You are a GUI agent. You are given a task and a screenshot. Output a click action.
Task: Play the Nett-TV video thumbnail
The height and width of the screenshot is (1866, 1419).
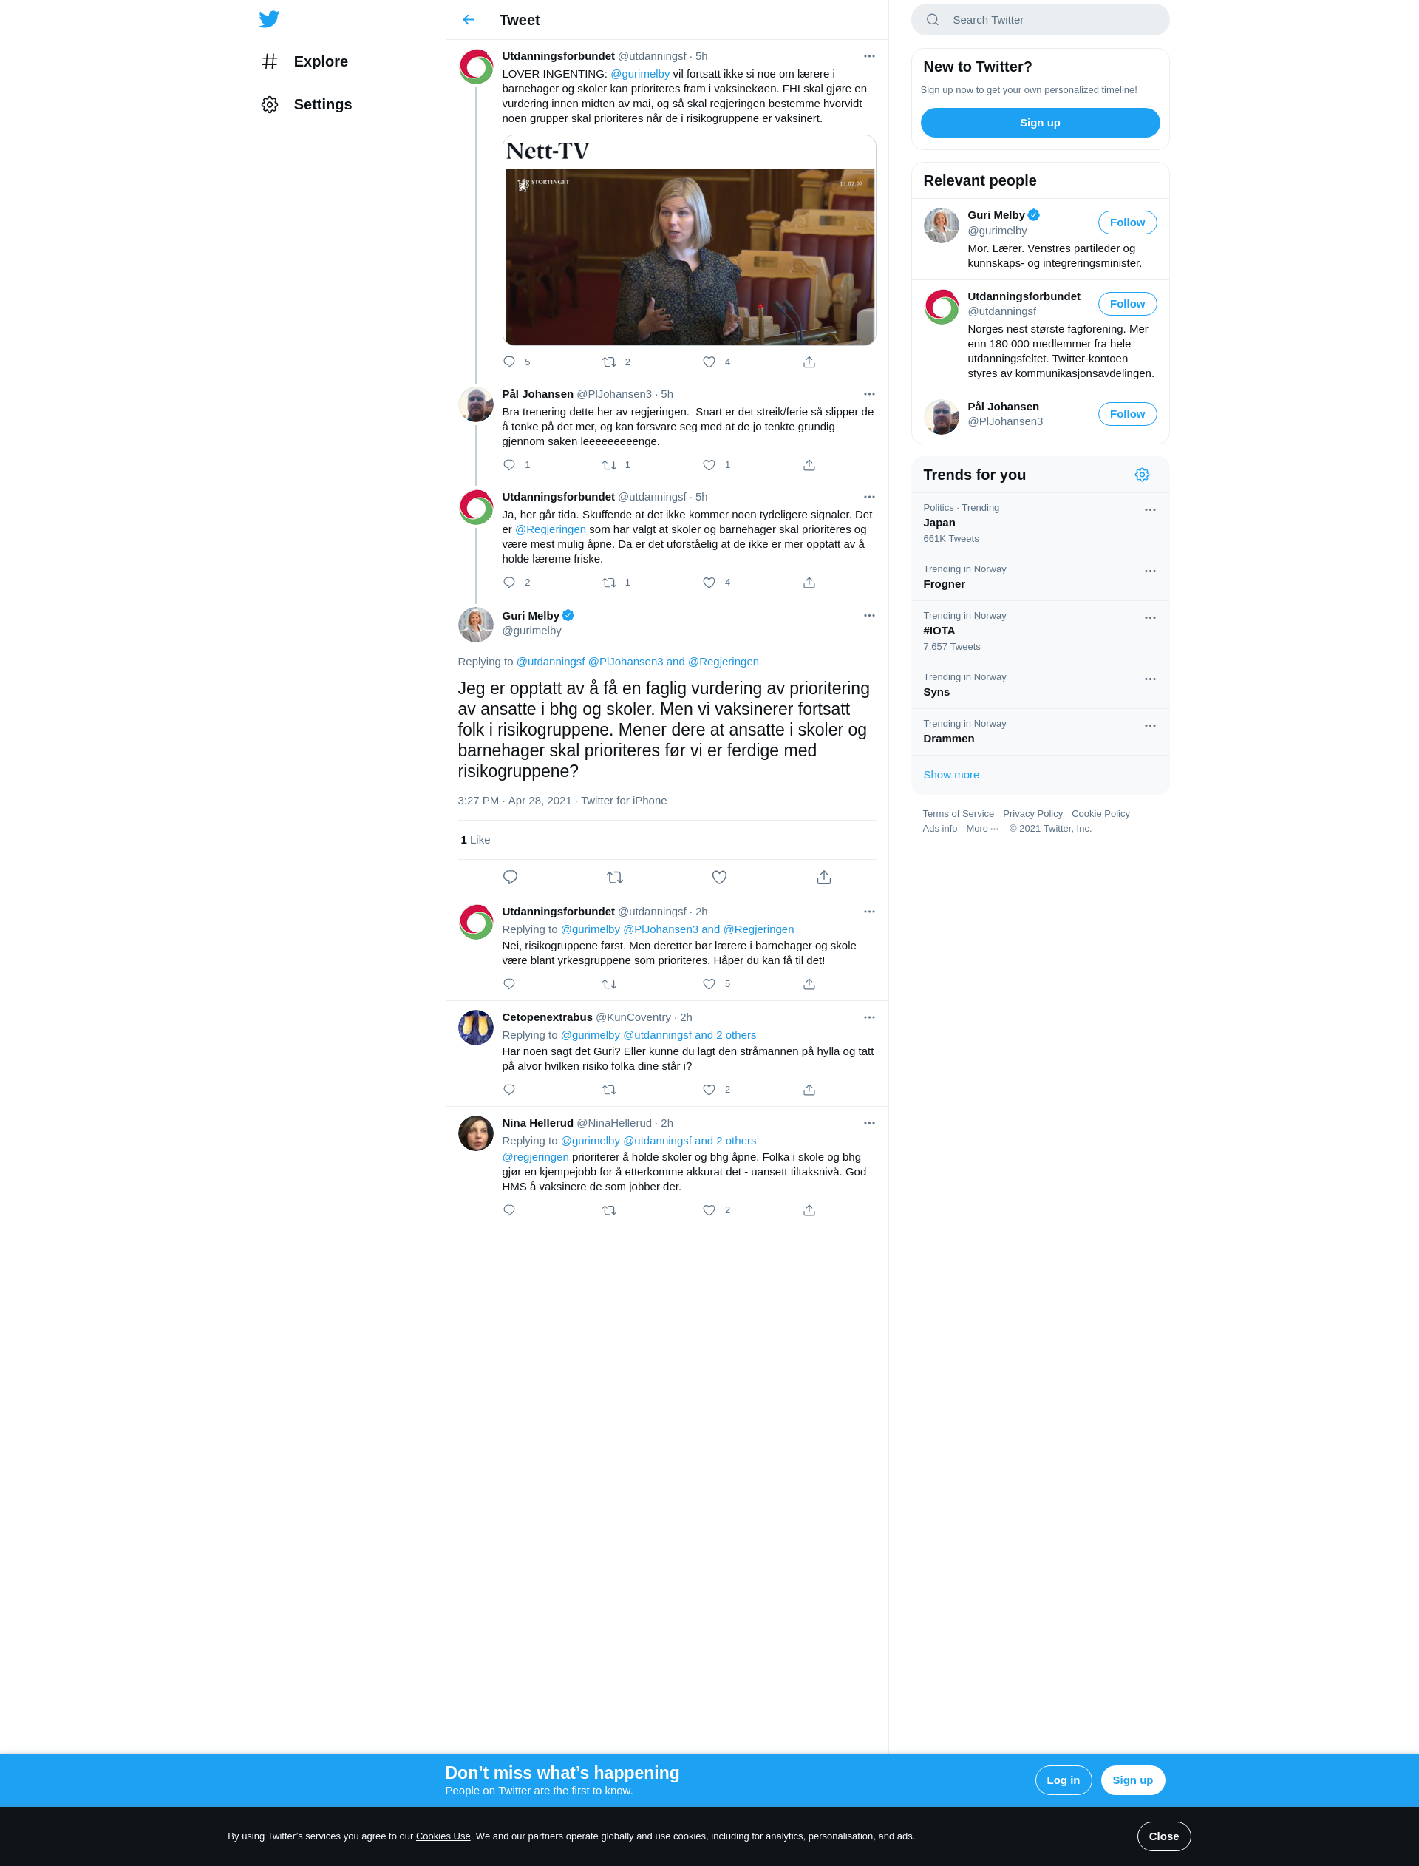coord(690,257)
